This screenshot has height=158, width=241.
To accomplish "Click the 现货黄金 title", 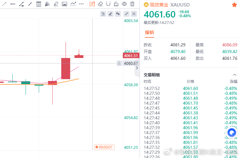I will pyautogui.click(x=159, y=5).
